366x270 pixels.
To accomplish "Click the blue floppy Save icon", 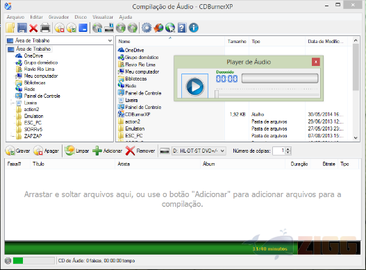I will tap(22, 28).
